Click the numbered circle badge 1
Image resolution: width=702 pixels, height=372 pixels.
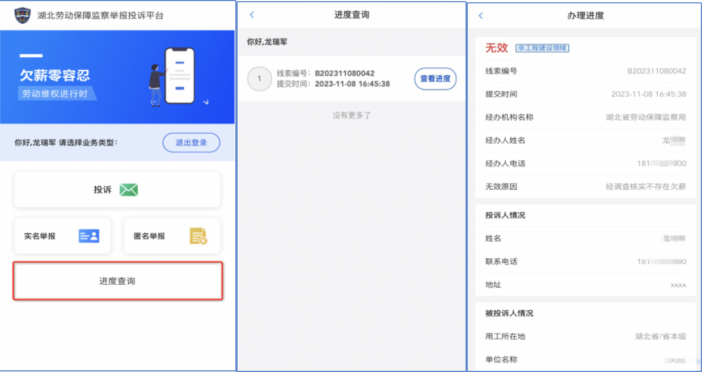260,79
